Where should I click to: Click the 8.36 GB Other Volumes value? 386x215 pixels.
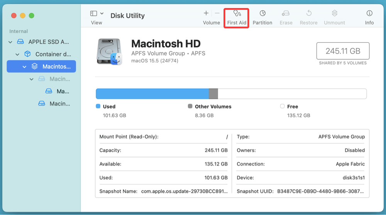[204, 116]
